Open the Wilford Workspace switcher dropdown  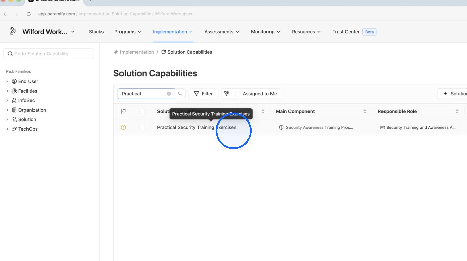tap(49, 32)
